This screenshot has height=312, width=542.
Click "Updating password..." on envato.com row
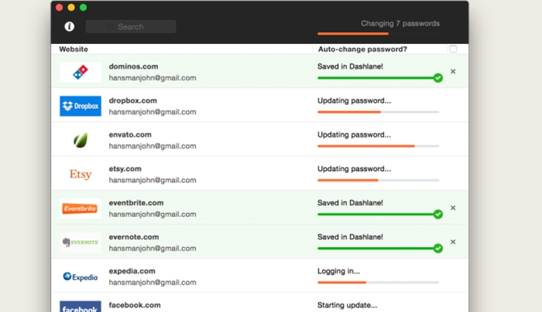pyautogui.click(x=355, y=134)
